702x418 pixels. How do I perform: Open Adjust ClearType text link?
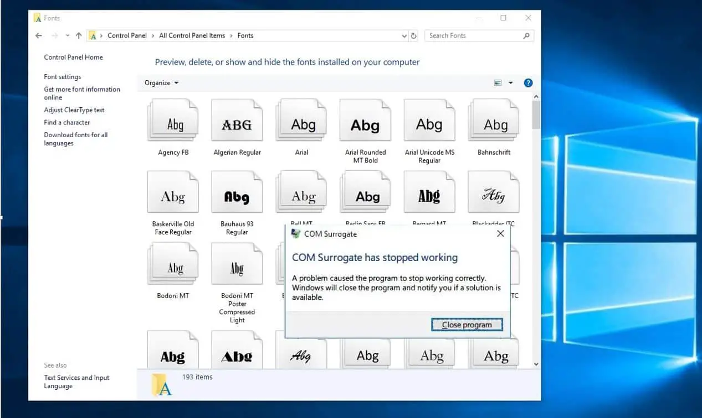(x=74, y=110)
